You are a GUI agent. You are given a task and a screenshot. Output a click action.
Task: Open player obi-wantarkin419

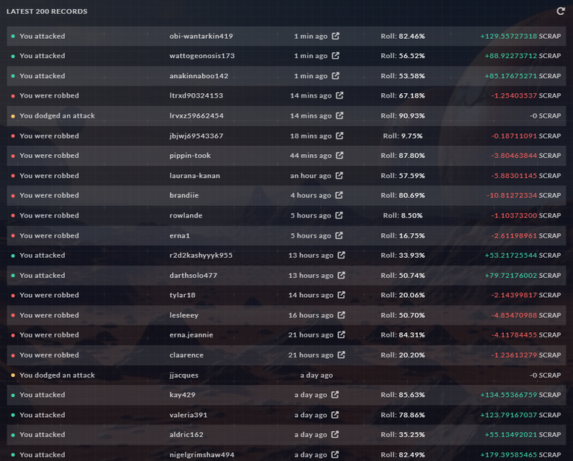(x=201, y=36)
